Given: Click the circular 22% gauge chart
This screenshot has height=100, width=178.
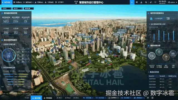Looking at the screenshot, I should tap(9, 55).
